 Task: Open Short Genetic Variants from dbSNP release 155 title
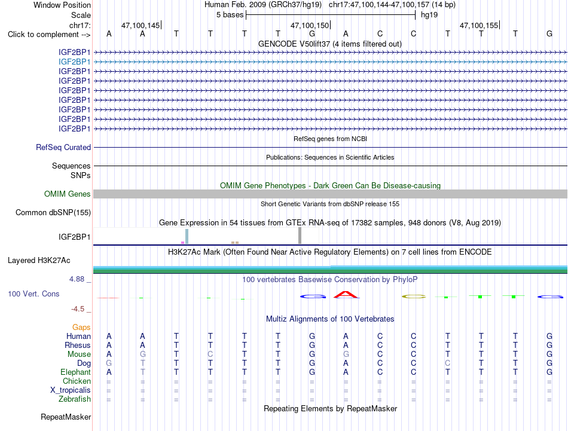coord(330,204)
